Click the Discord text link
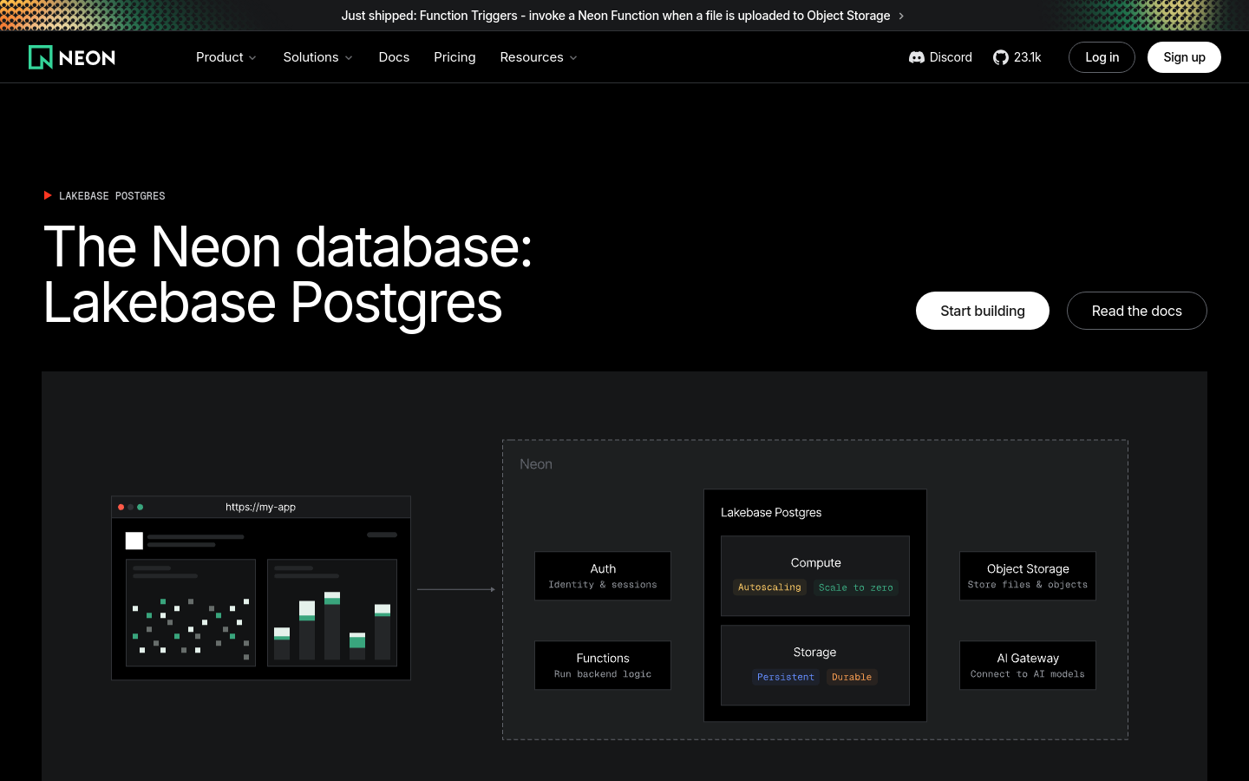Image resolution: width=1249 pixels, height=781 pixels. 951,57
